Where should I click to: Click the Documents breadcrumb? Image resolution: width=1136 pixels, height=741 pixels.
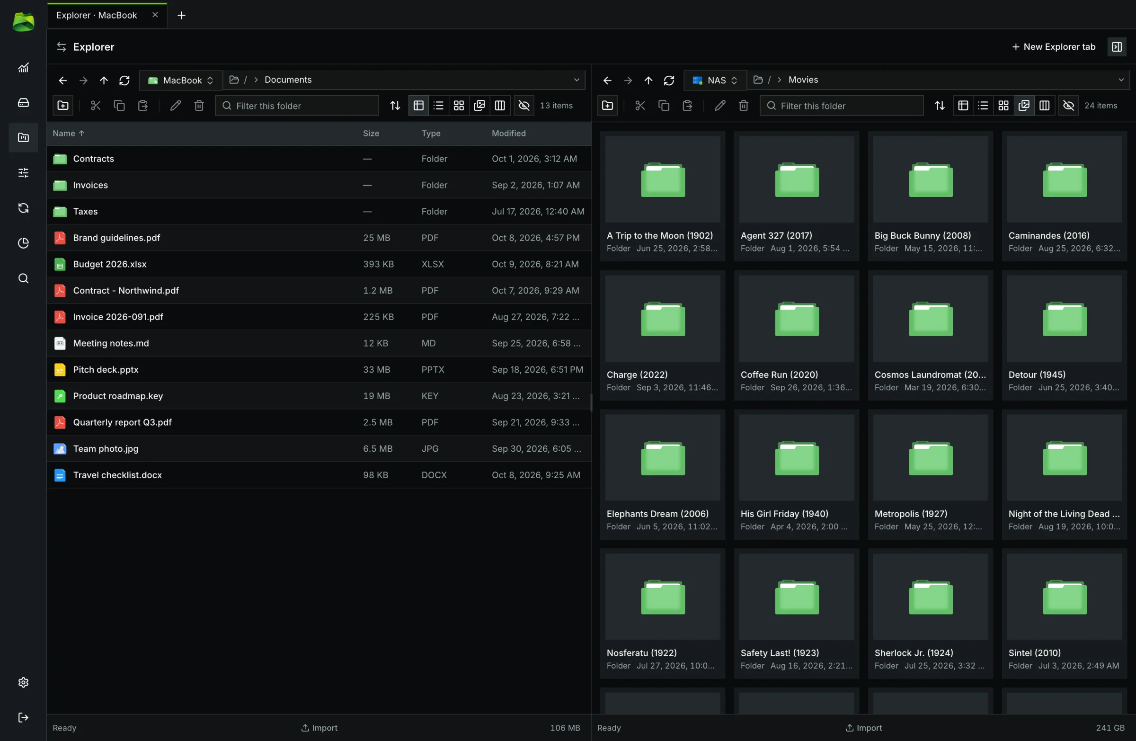(288, 80)
